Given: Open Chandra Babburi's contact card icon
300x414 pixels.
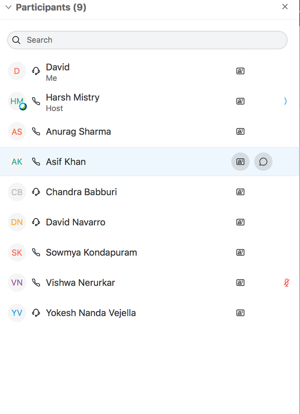Looking at the screenshot, I should point(240,192).
